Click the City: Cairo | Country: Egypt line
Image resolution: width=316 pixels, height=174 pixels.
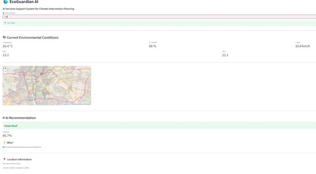coord(11,163)
